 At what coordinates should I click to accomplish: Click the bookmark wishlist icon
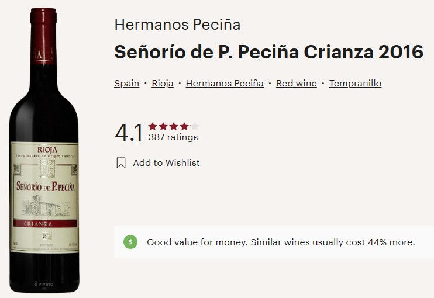[121, 162]
